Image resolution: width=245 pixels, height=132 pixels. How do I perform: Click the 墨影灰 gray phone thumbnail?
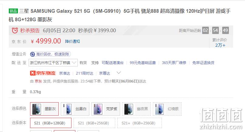coord(36,109)
